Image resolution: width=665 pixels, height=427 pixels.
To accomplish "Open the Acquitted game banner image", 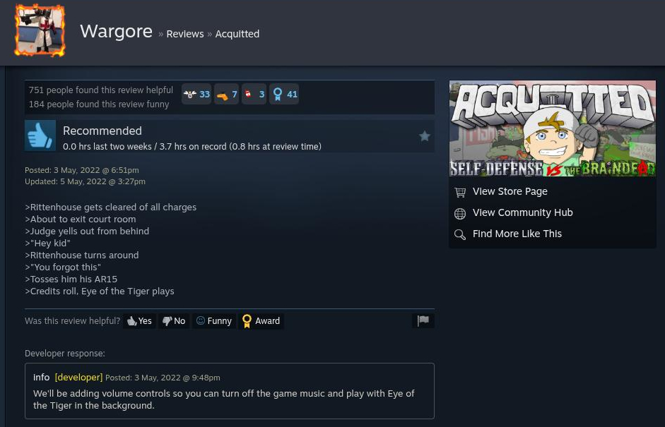I will (x=553, y=128).
